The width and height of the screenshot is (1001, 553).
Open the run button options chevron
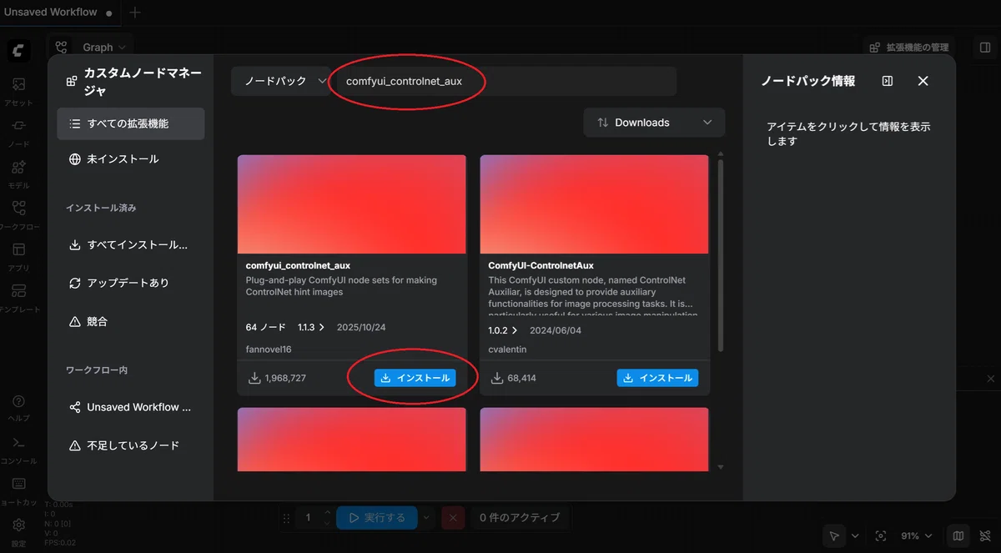(426, 518)
